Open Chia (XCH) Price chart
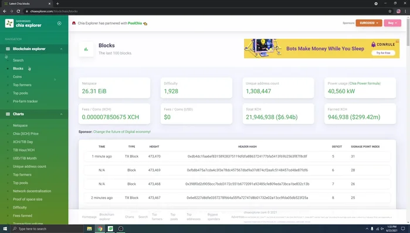Image resolution: width=410 pixels, height=233 pixels. coord(26,134)
